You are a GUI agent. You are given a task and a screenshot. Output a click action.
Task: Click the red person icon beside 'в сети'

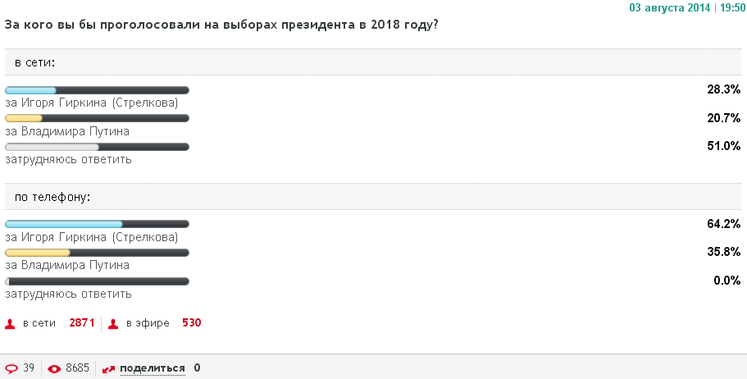(x=11, y=323)
